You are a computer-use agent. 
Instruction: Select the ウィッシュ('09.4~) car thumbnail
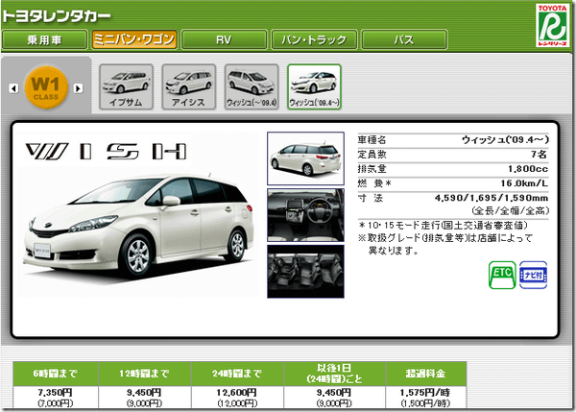(x=315, y=87)
